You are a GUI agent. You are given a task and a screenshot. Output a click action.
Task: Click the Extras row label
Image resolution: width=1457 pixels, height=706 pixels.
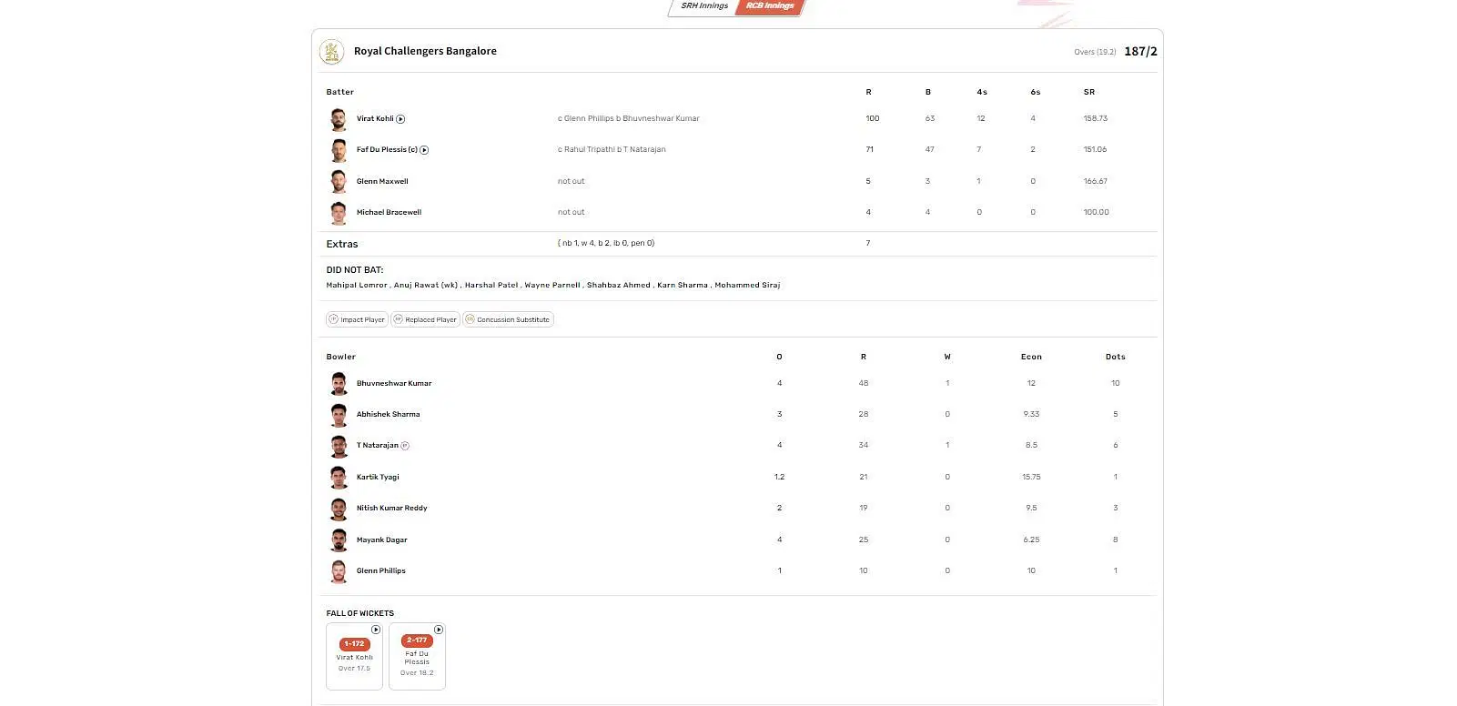342,244
